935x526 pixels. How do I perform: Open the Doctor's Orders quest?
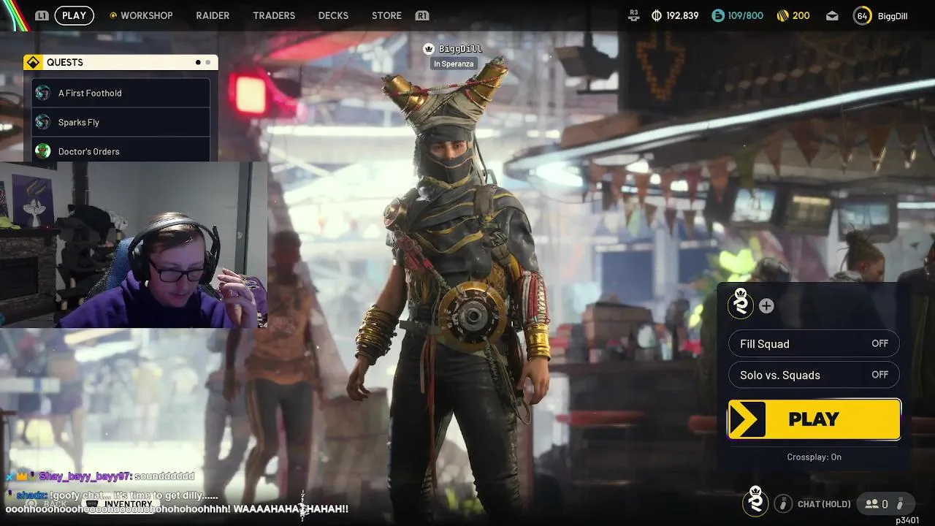(x=121, y=150)
